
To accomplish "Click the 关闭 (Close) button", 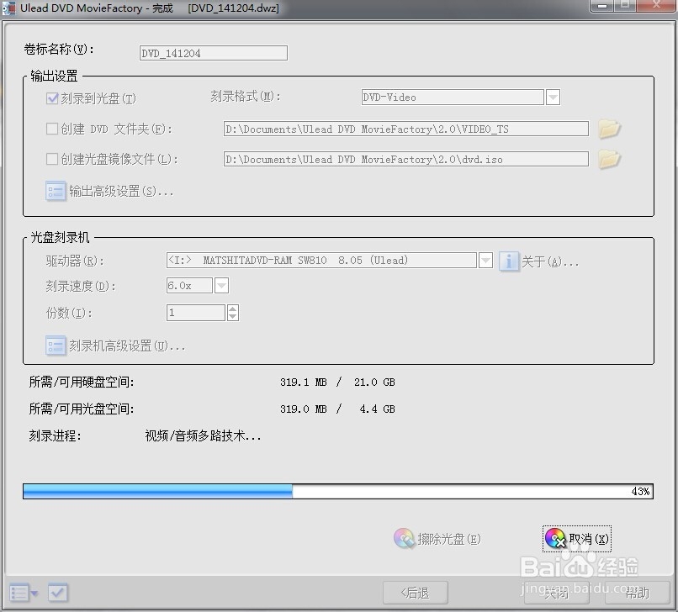I will (x=557, y=593).
